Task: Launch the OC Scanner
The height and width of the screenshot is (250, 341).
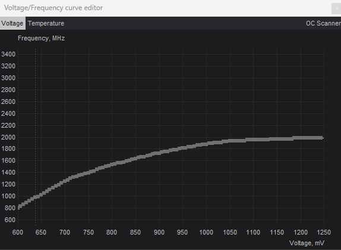Action: click(323, 23)
